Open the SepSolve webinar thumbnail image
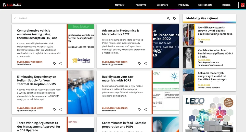 [x=81, y=46]
